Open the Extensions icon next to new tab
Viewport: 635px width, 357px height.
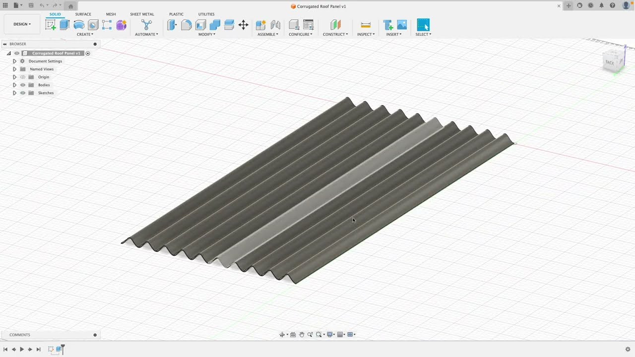click(579, 5)
